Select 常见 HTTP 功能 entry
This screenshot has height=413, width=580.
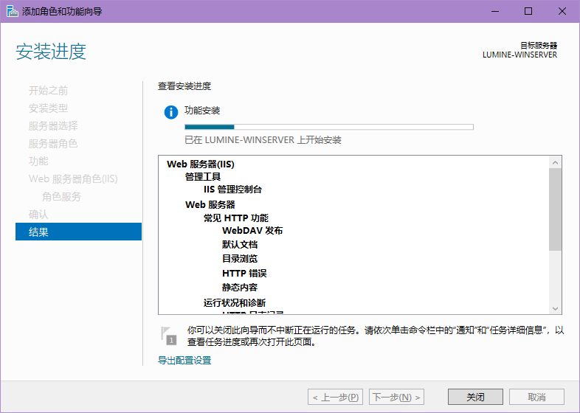[236, 218]
